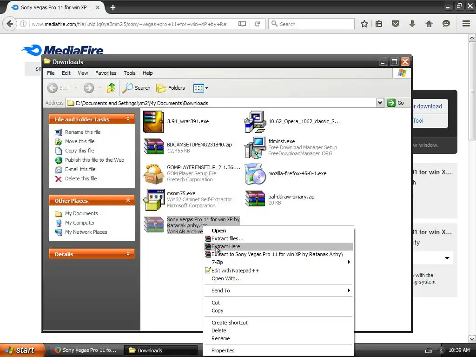
Task: Select the Sony Vegas Pro rar archive icon
Action: [x=154, y=225]
